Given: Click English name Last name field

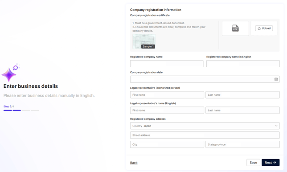Looking at the screenshot, I should [x=242, y=111].
